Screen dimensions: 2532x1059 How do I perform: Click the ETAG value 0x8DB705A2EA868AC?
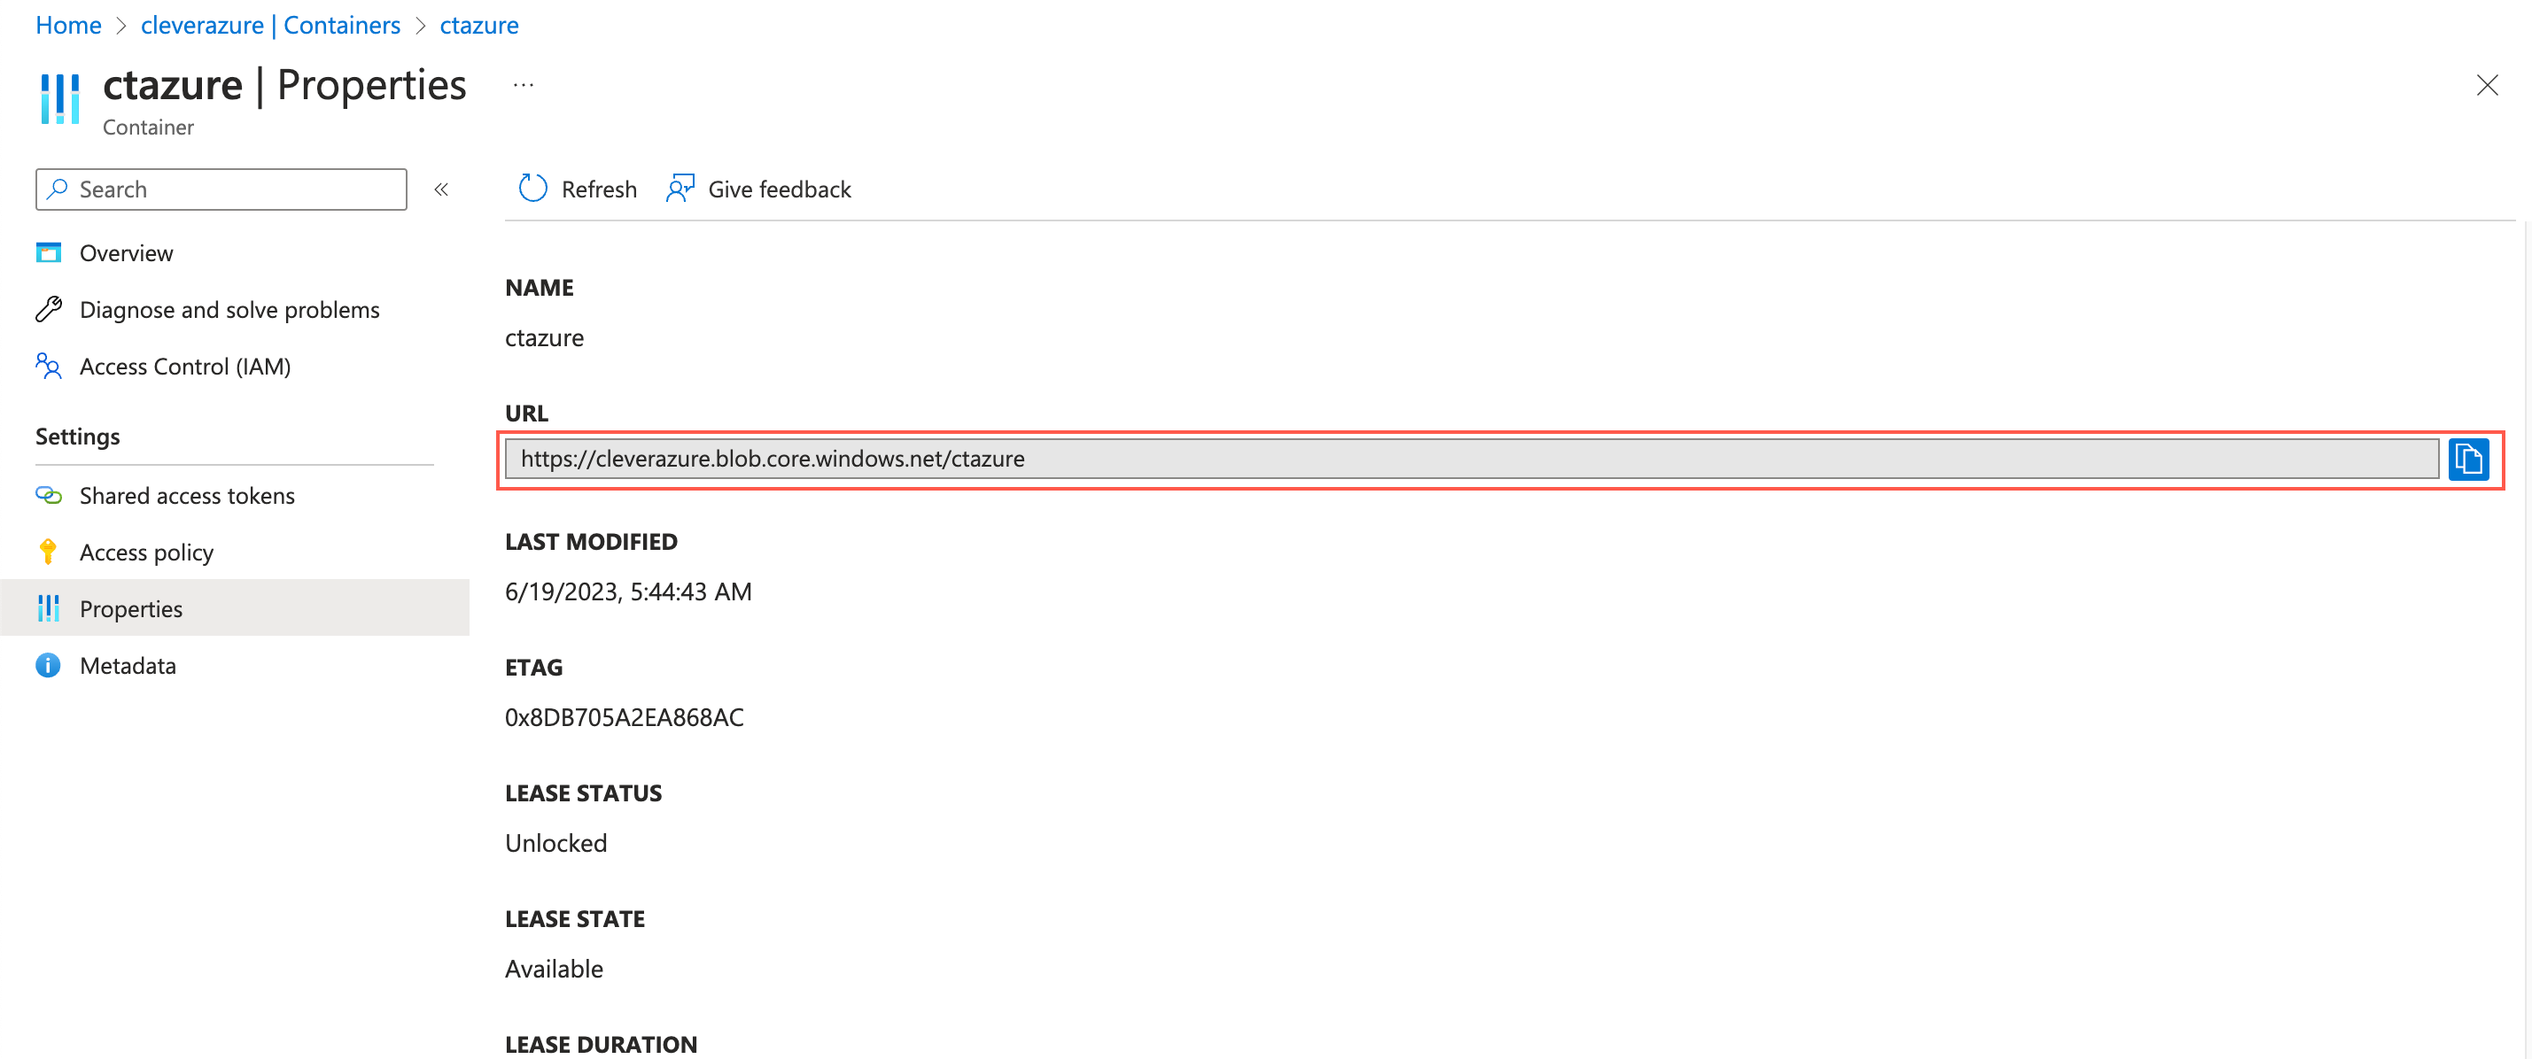click(x=625, y=717)
